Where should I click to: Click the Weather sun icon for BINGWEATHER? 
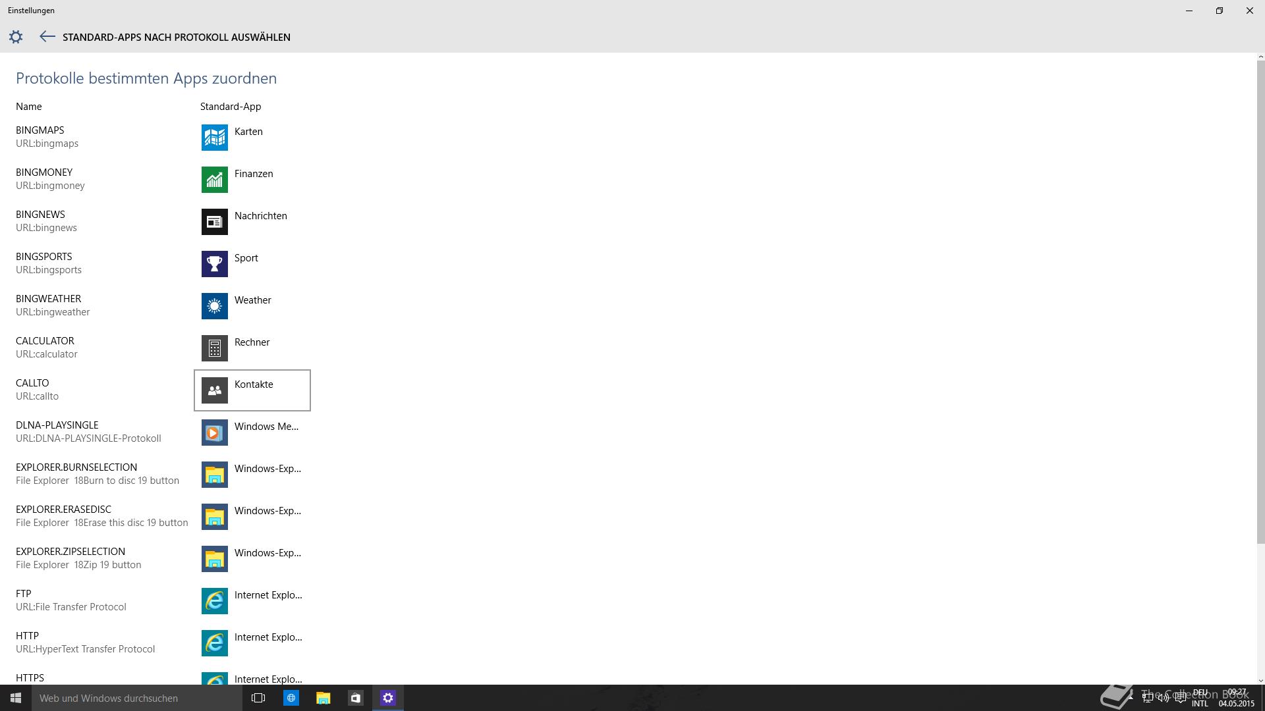pos(215,306)
